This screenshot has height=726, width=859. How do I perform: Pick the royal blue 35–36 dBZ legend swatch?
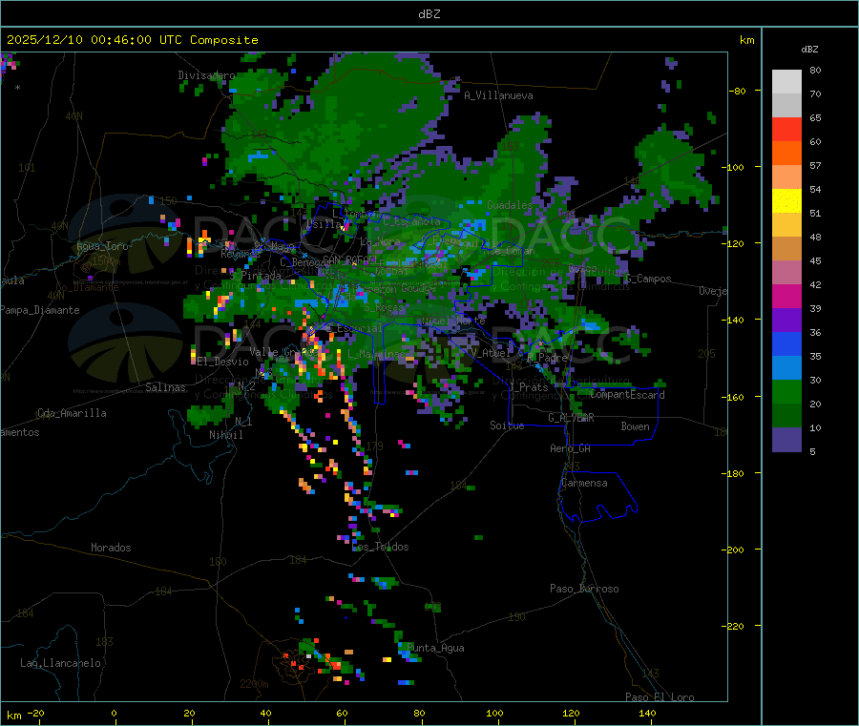786,343
